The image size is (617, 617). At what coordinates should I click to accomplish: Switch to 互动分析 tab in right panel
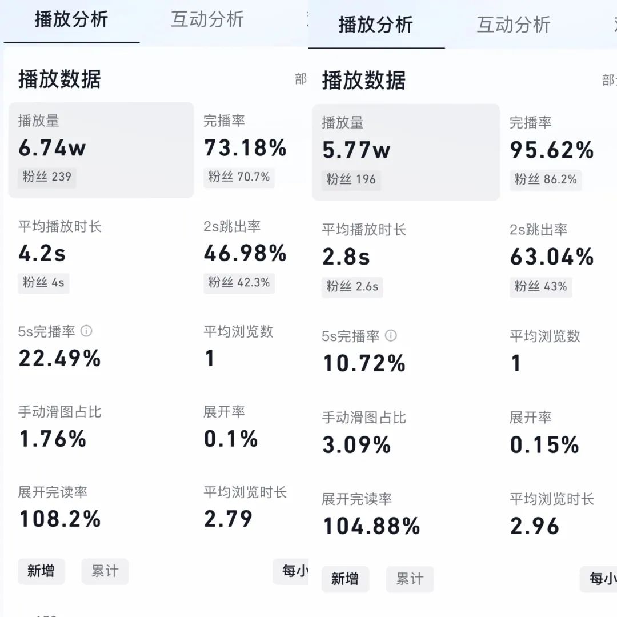click(513, 25)
